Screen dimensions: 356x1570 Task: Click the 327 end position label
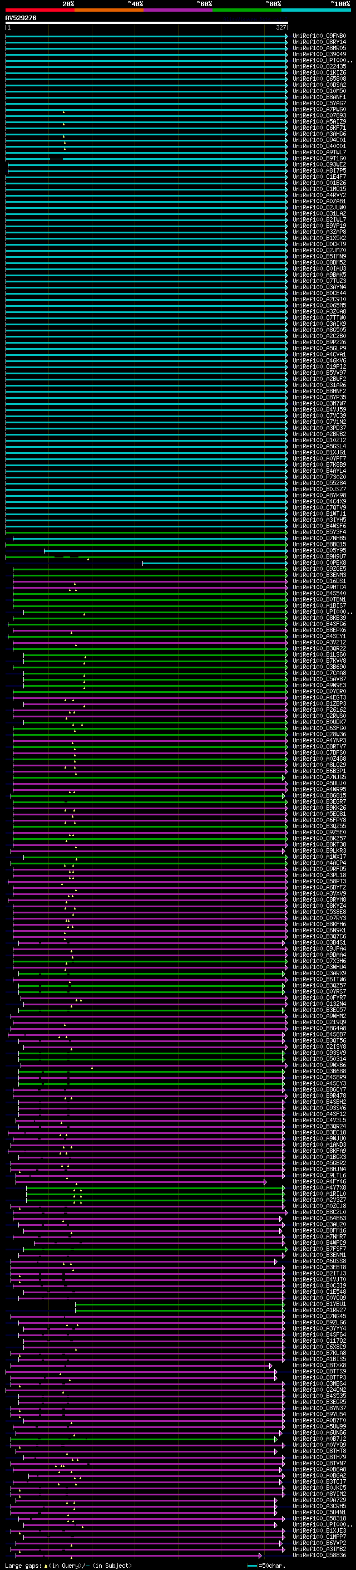tap(281, 27)
